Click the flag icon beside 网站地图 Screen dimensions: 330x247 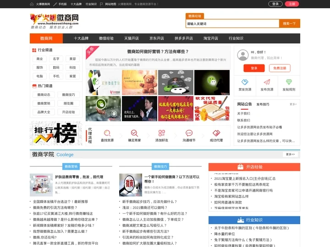pos(101,4)
